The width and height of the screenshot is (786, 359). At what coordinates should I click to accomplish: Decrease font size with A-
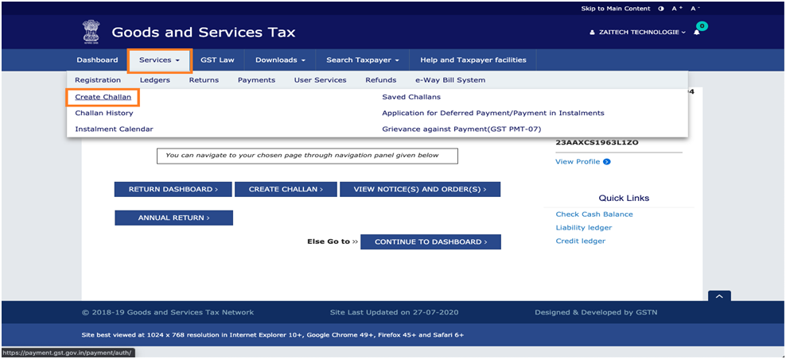695,9
